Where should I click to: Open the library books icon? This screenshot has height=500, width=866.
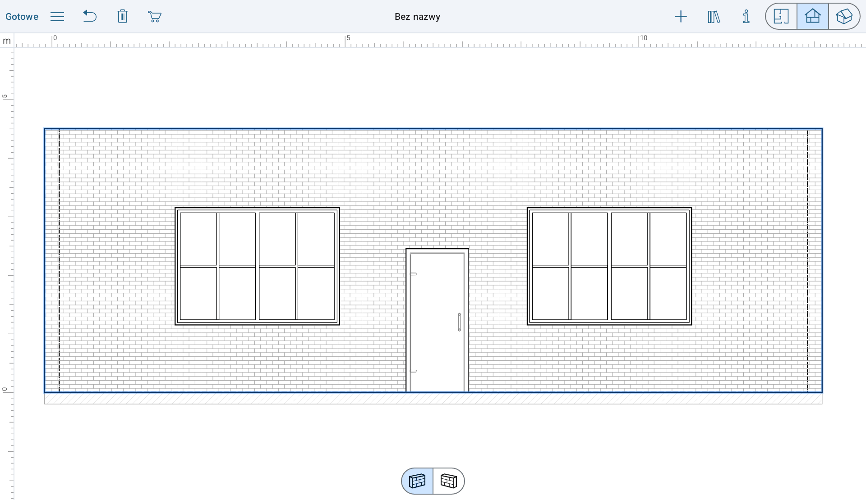[714, 17]
